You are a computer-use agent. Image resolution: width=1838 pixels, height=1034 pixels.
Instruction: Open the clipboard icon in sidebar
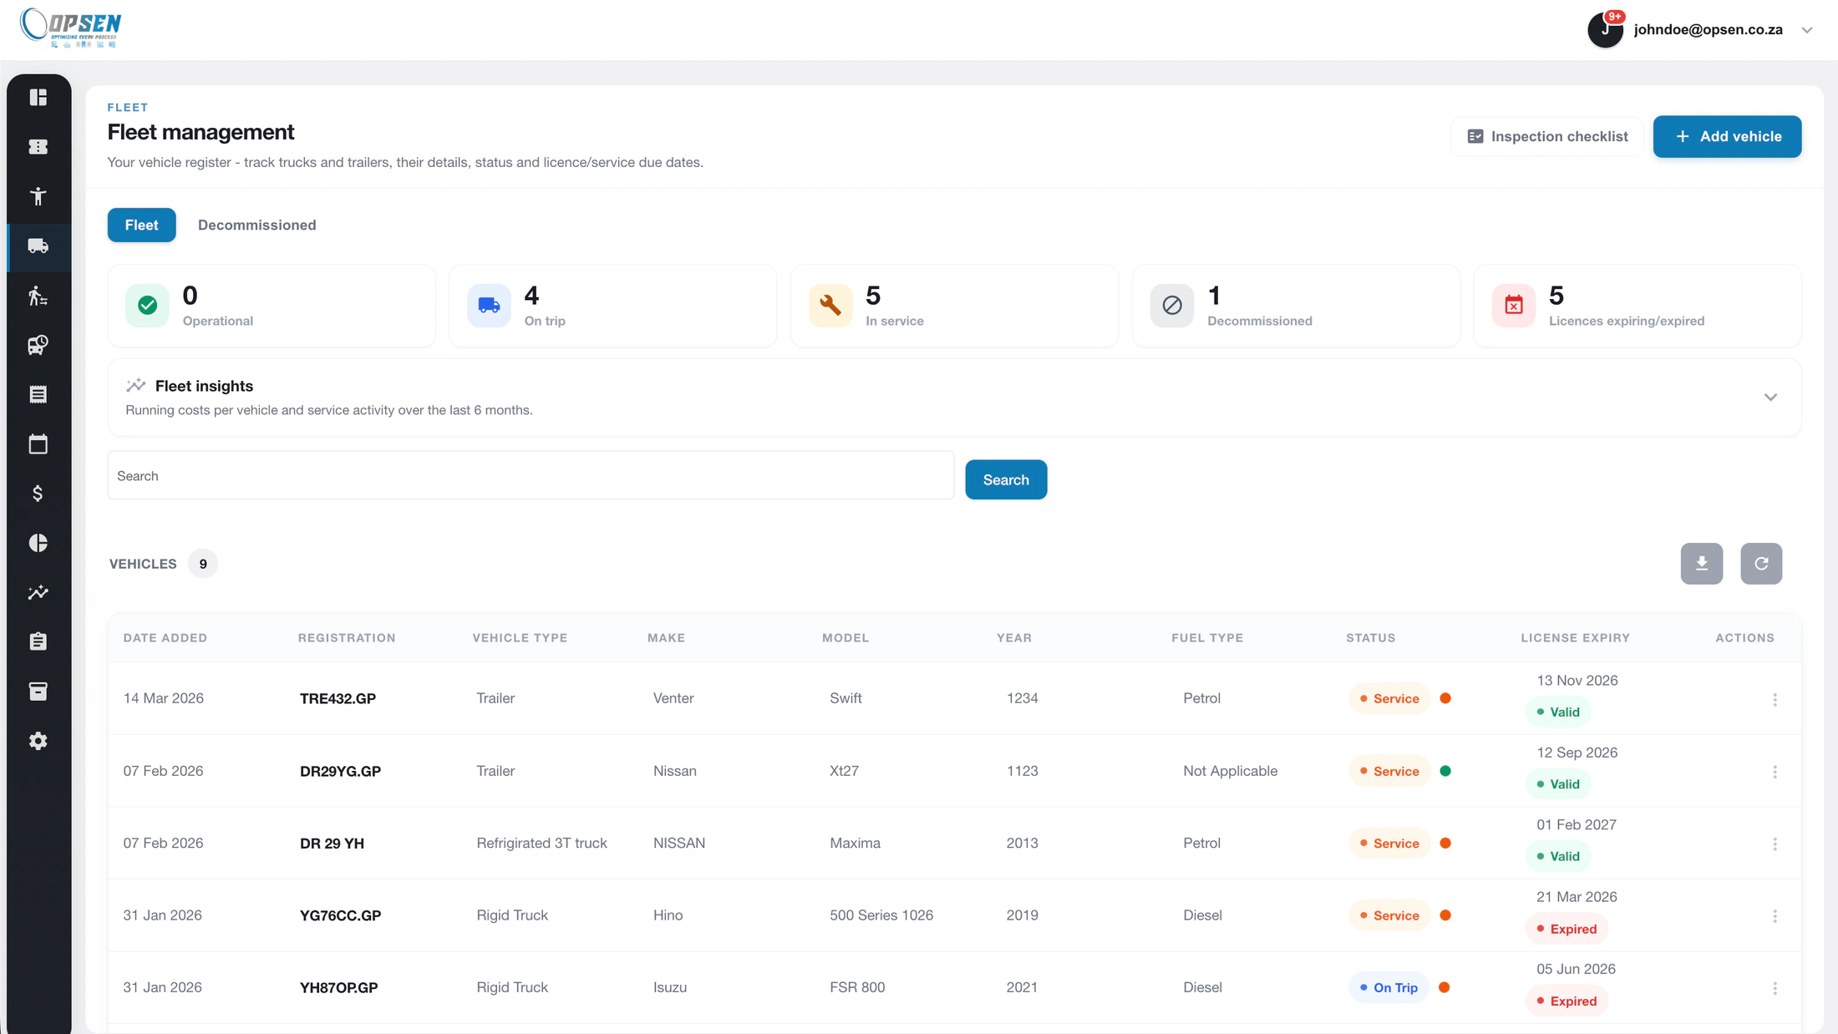[38, 641]
